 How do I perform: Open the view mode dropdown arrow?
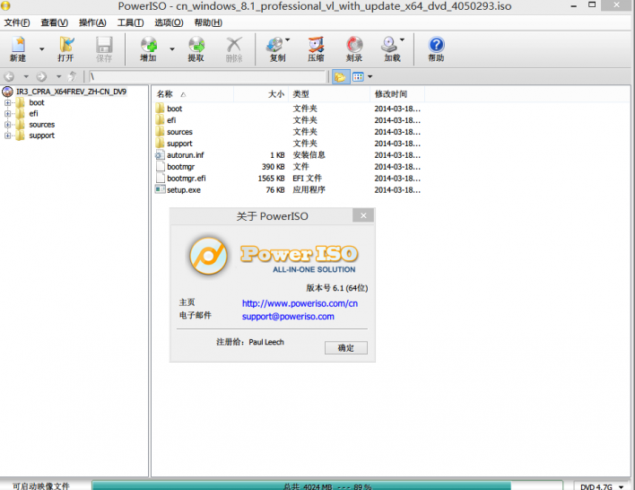click(370, 76)
